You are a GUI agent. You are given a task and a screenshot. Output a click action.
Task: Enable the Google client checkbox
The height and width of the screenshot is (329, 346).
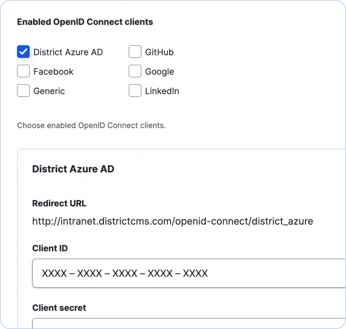(x=135, y=71)
